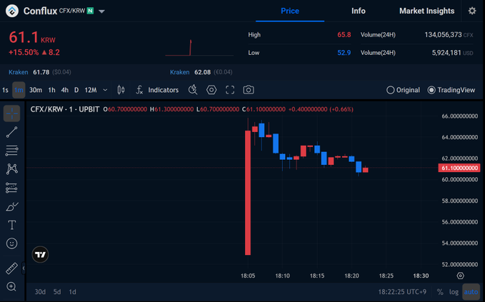
Task: Select the ruler measure tool
Action: click(x=11, y=268)
